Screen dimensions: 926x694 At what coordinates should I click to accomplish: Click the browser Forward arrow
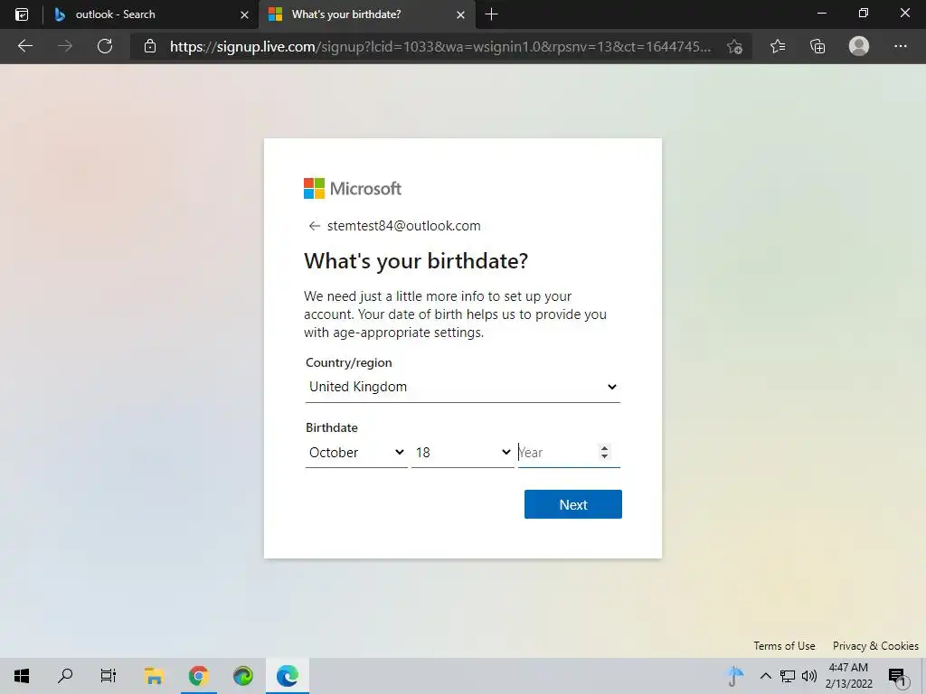[x=65, y=46]
